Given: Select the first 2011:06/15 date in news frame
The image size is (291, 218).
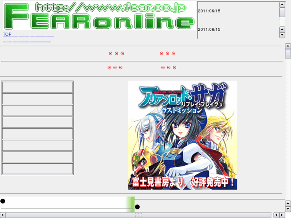Looking at the screenshot, I should (x=209, y=11).
